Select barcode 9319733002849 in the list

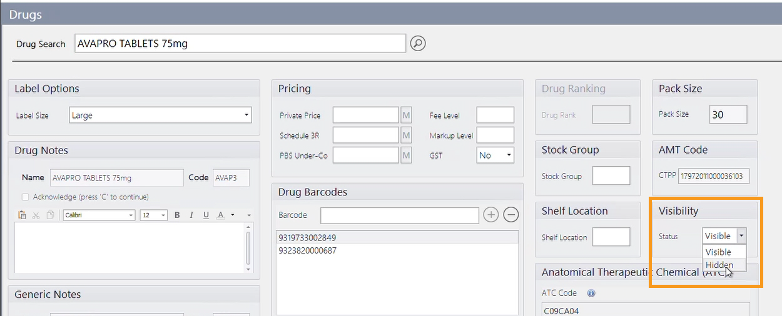[307, 238]
